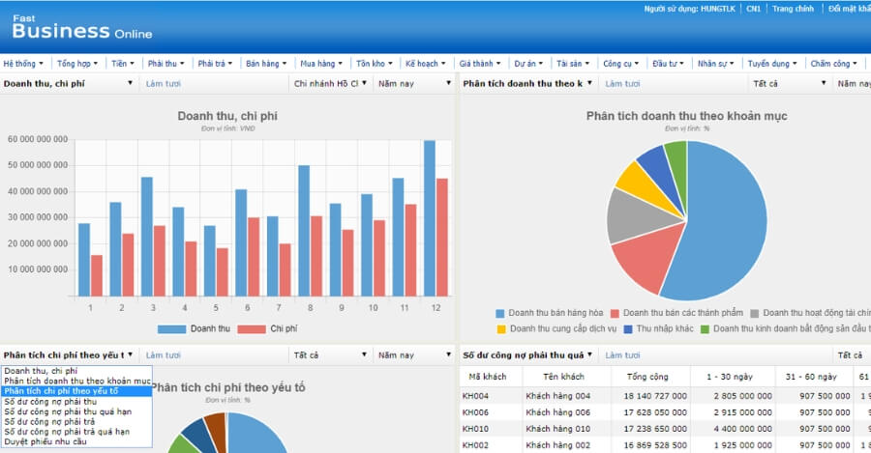Select Số dư công nợ phải trả option
This screenshot has height=453, width=871.
point(56,422)
